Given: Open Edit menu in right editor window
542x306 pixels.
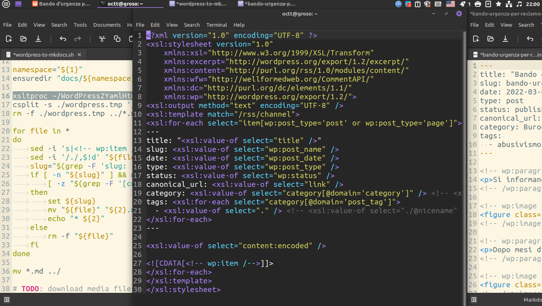Looking at the screenshot, I should (490, 25).
